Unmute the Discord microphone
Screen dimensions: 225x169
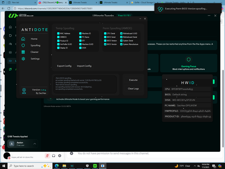coord(47,155)
